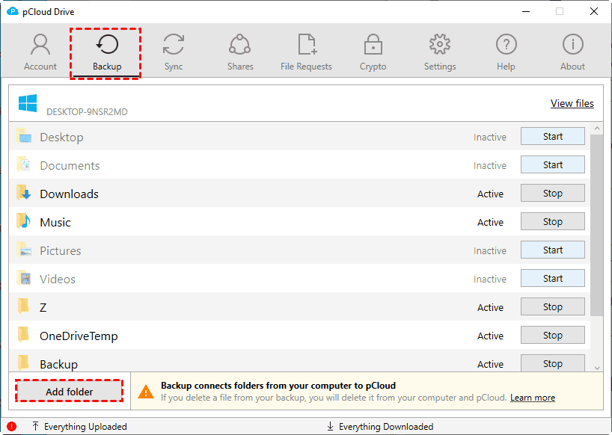Viewport: 612px width, 435px height.
Task: Click the folder list scrollbar thumb
Action: coord(597,225)
